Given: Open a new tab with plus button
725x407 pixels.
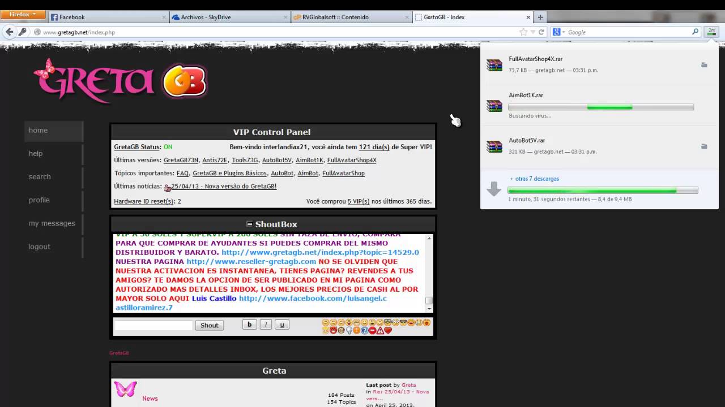Looking at the screenshot, I should point(540,17).
